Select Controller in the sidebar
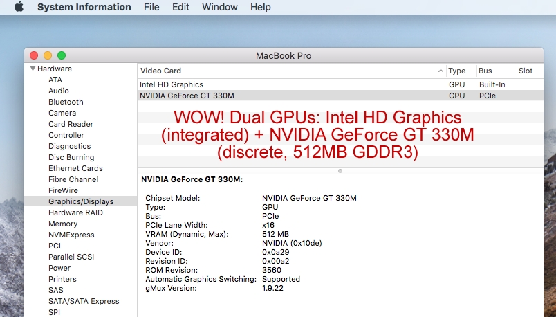The image size is (556, 317). [x=66, y=135]
